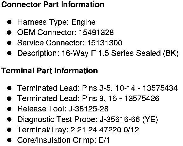Click the bullet beside OEM Connector
The image size is (183, 146).
pos(9,32)
